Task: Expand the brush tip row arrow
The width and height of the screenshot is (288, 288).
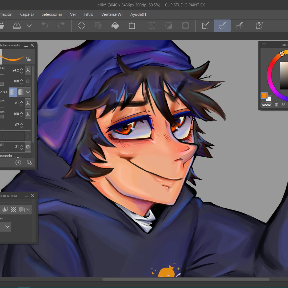Action: tap(28, 136)
